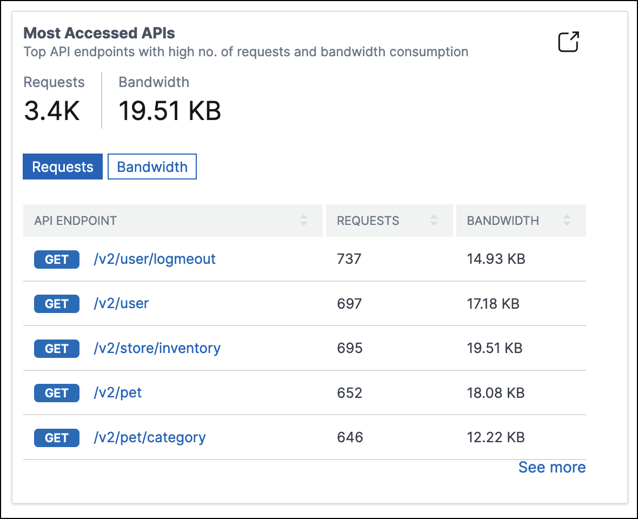Select the 695 requests value
This screenshot has height=519, width=638.
349,348
